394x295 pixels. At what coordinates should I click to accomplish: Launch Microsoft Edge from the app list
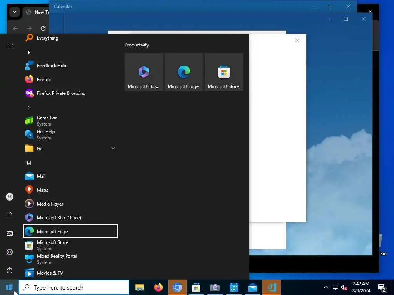point(70,232)
